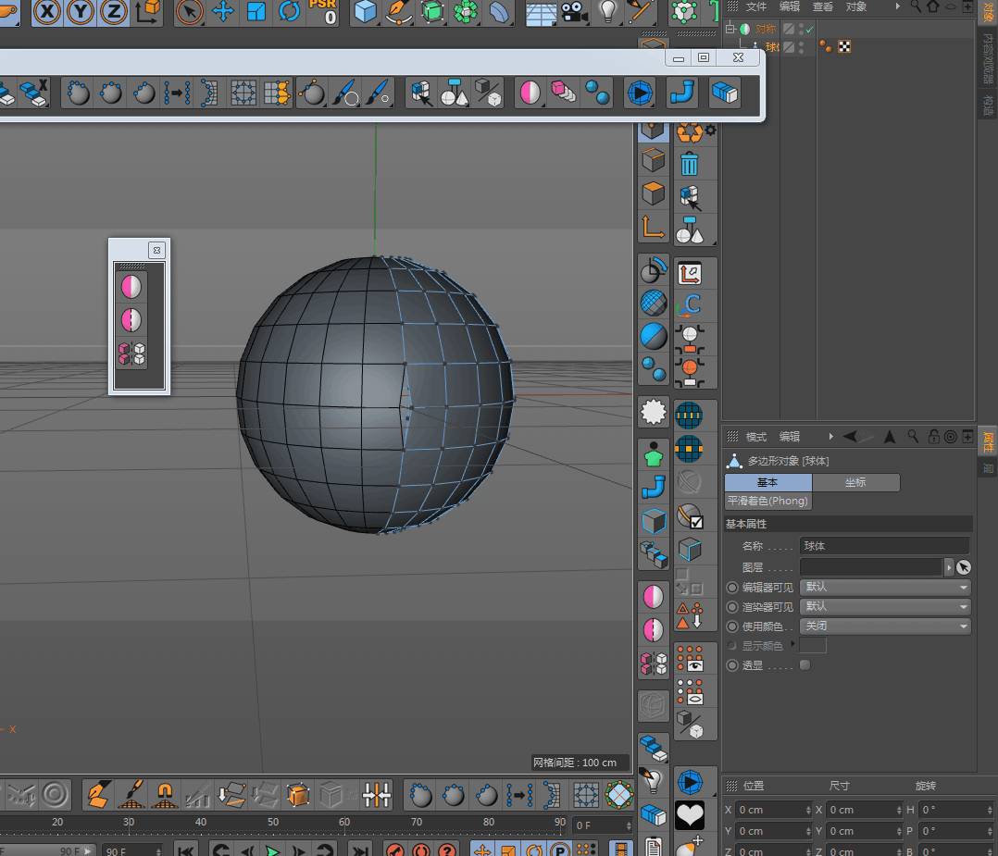Image resolution: width=998 pixels, height=856 pixels.
Task: Open the 平滑着色(Phong) tab
Action: [x=767, y=501]
